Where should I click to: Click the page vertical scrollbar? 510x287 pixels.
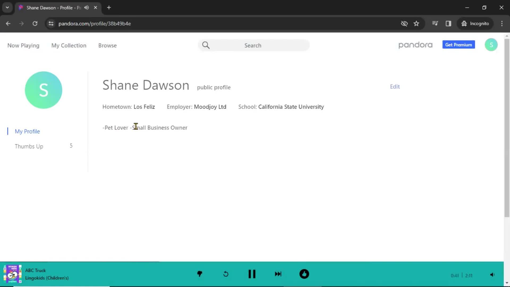pyautogui.click(x=507, y=128)
